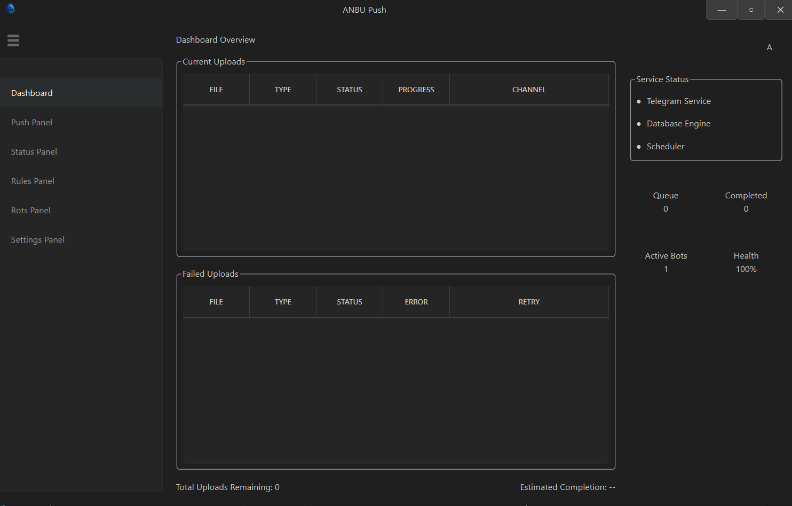Collapse the Current Uploads section
The height and width of the screenshot is (506, 792).
213,61
